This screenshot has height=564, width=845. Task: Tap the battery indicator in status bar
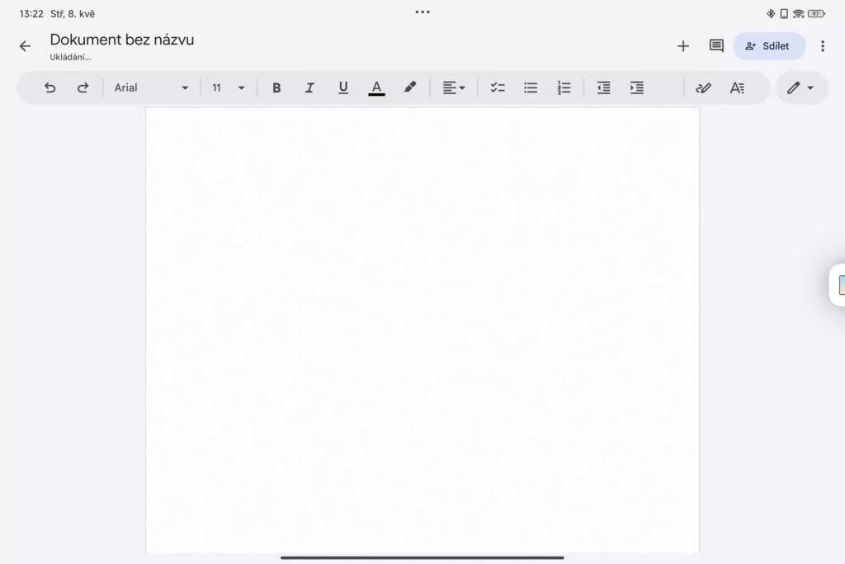click(x=816, y=14)
